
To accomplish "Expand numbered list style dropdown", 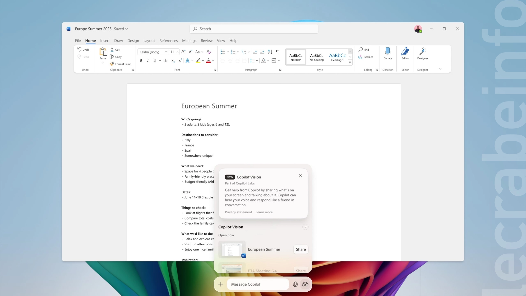I will (x=238, y=52).
